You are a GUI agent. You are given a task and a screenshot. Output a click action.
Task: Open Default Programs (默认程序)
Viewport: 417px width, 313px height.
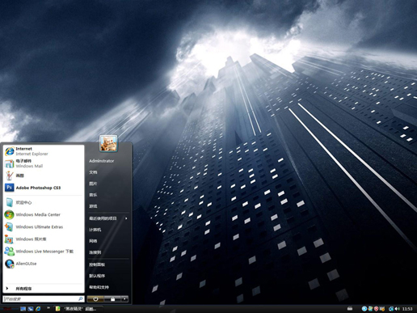pyautogui.click(x=97, y=276)
